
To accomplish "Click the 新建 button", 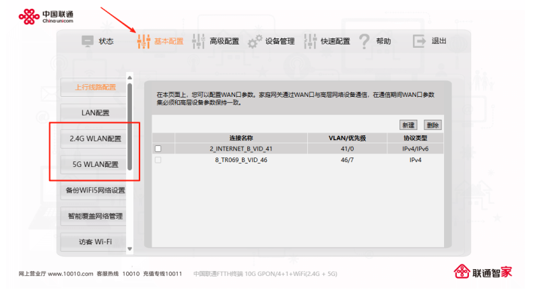I will pyautogui.click(x=408, y=125).
